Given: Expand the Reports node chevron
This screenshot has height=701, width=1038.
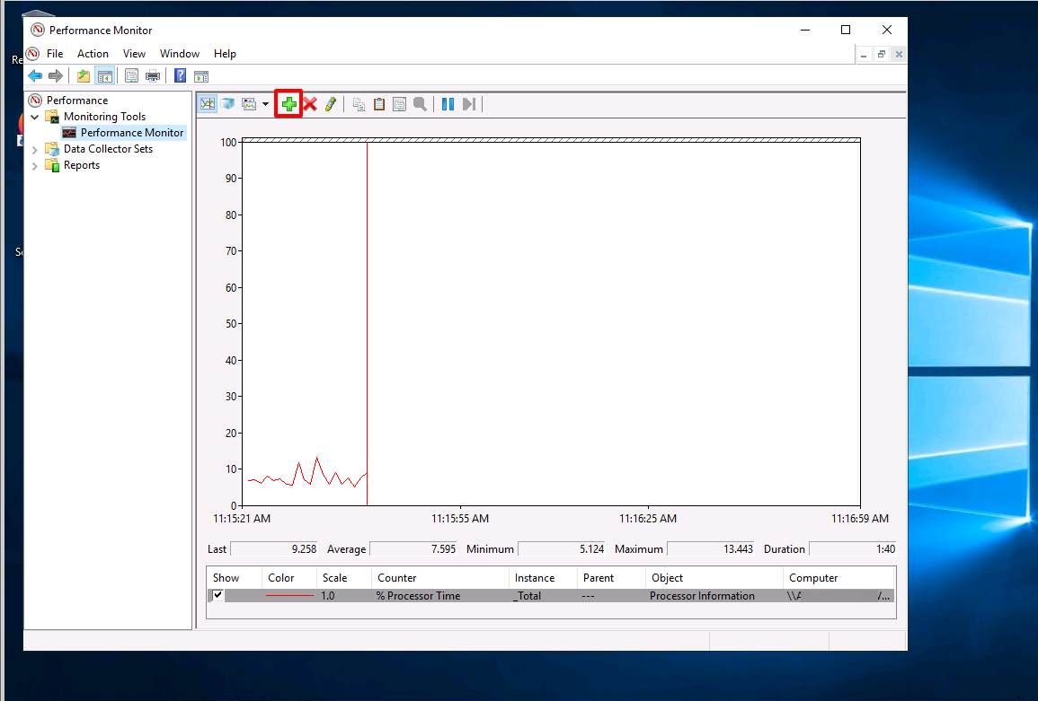Looking at the screenshot, I should 35,166.
